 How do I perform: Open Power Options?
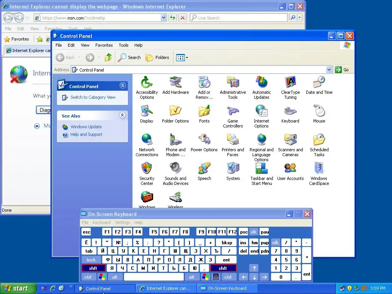coord(204,143)
